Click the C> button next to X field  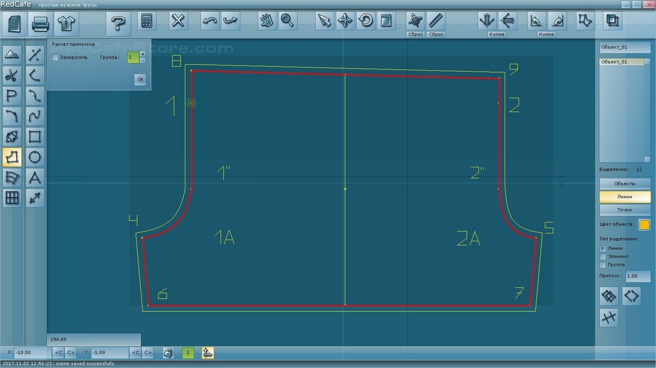(70, 353)
